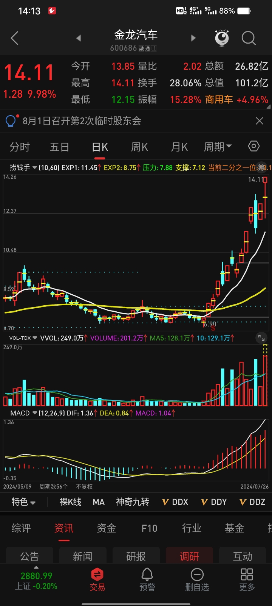272x606 pixels.
Task: Open 捞钱手 indicator dropdown
Action: point(23,167)
